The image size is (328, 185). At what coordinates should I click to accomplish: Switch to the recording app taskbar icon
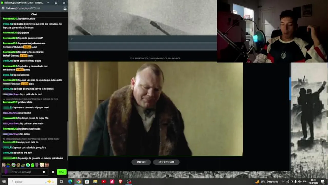(x=129, y=182)
